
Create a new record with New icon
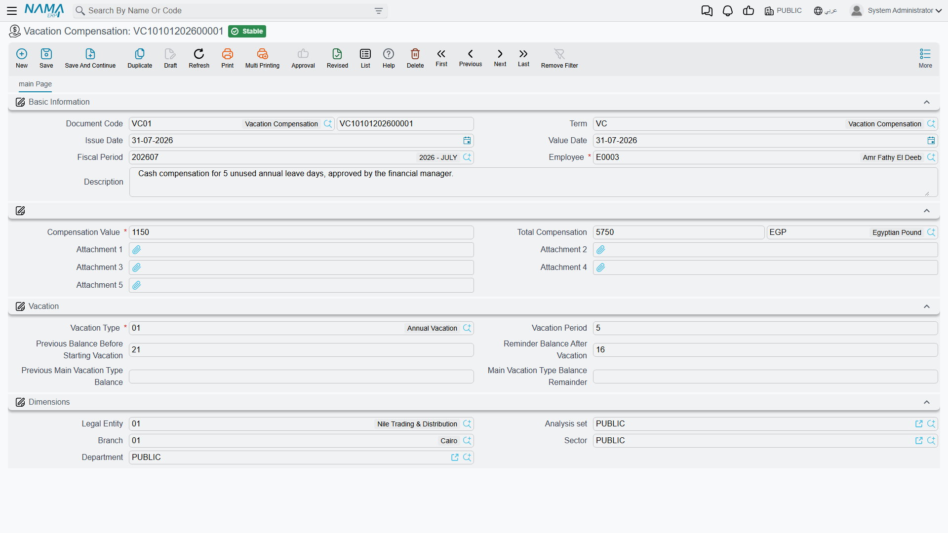22,58
